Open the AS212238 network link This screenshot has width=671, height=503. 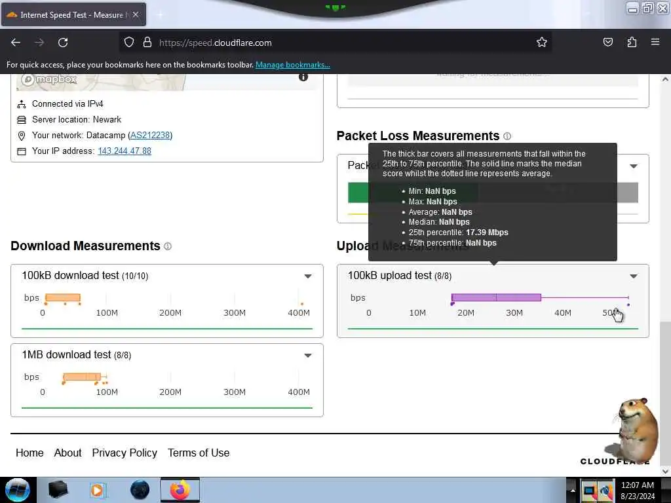pyautogui.click(x=150, y=135)
